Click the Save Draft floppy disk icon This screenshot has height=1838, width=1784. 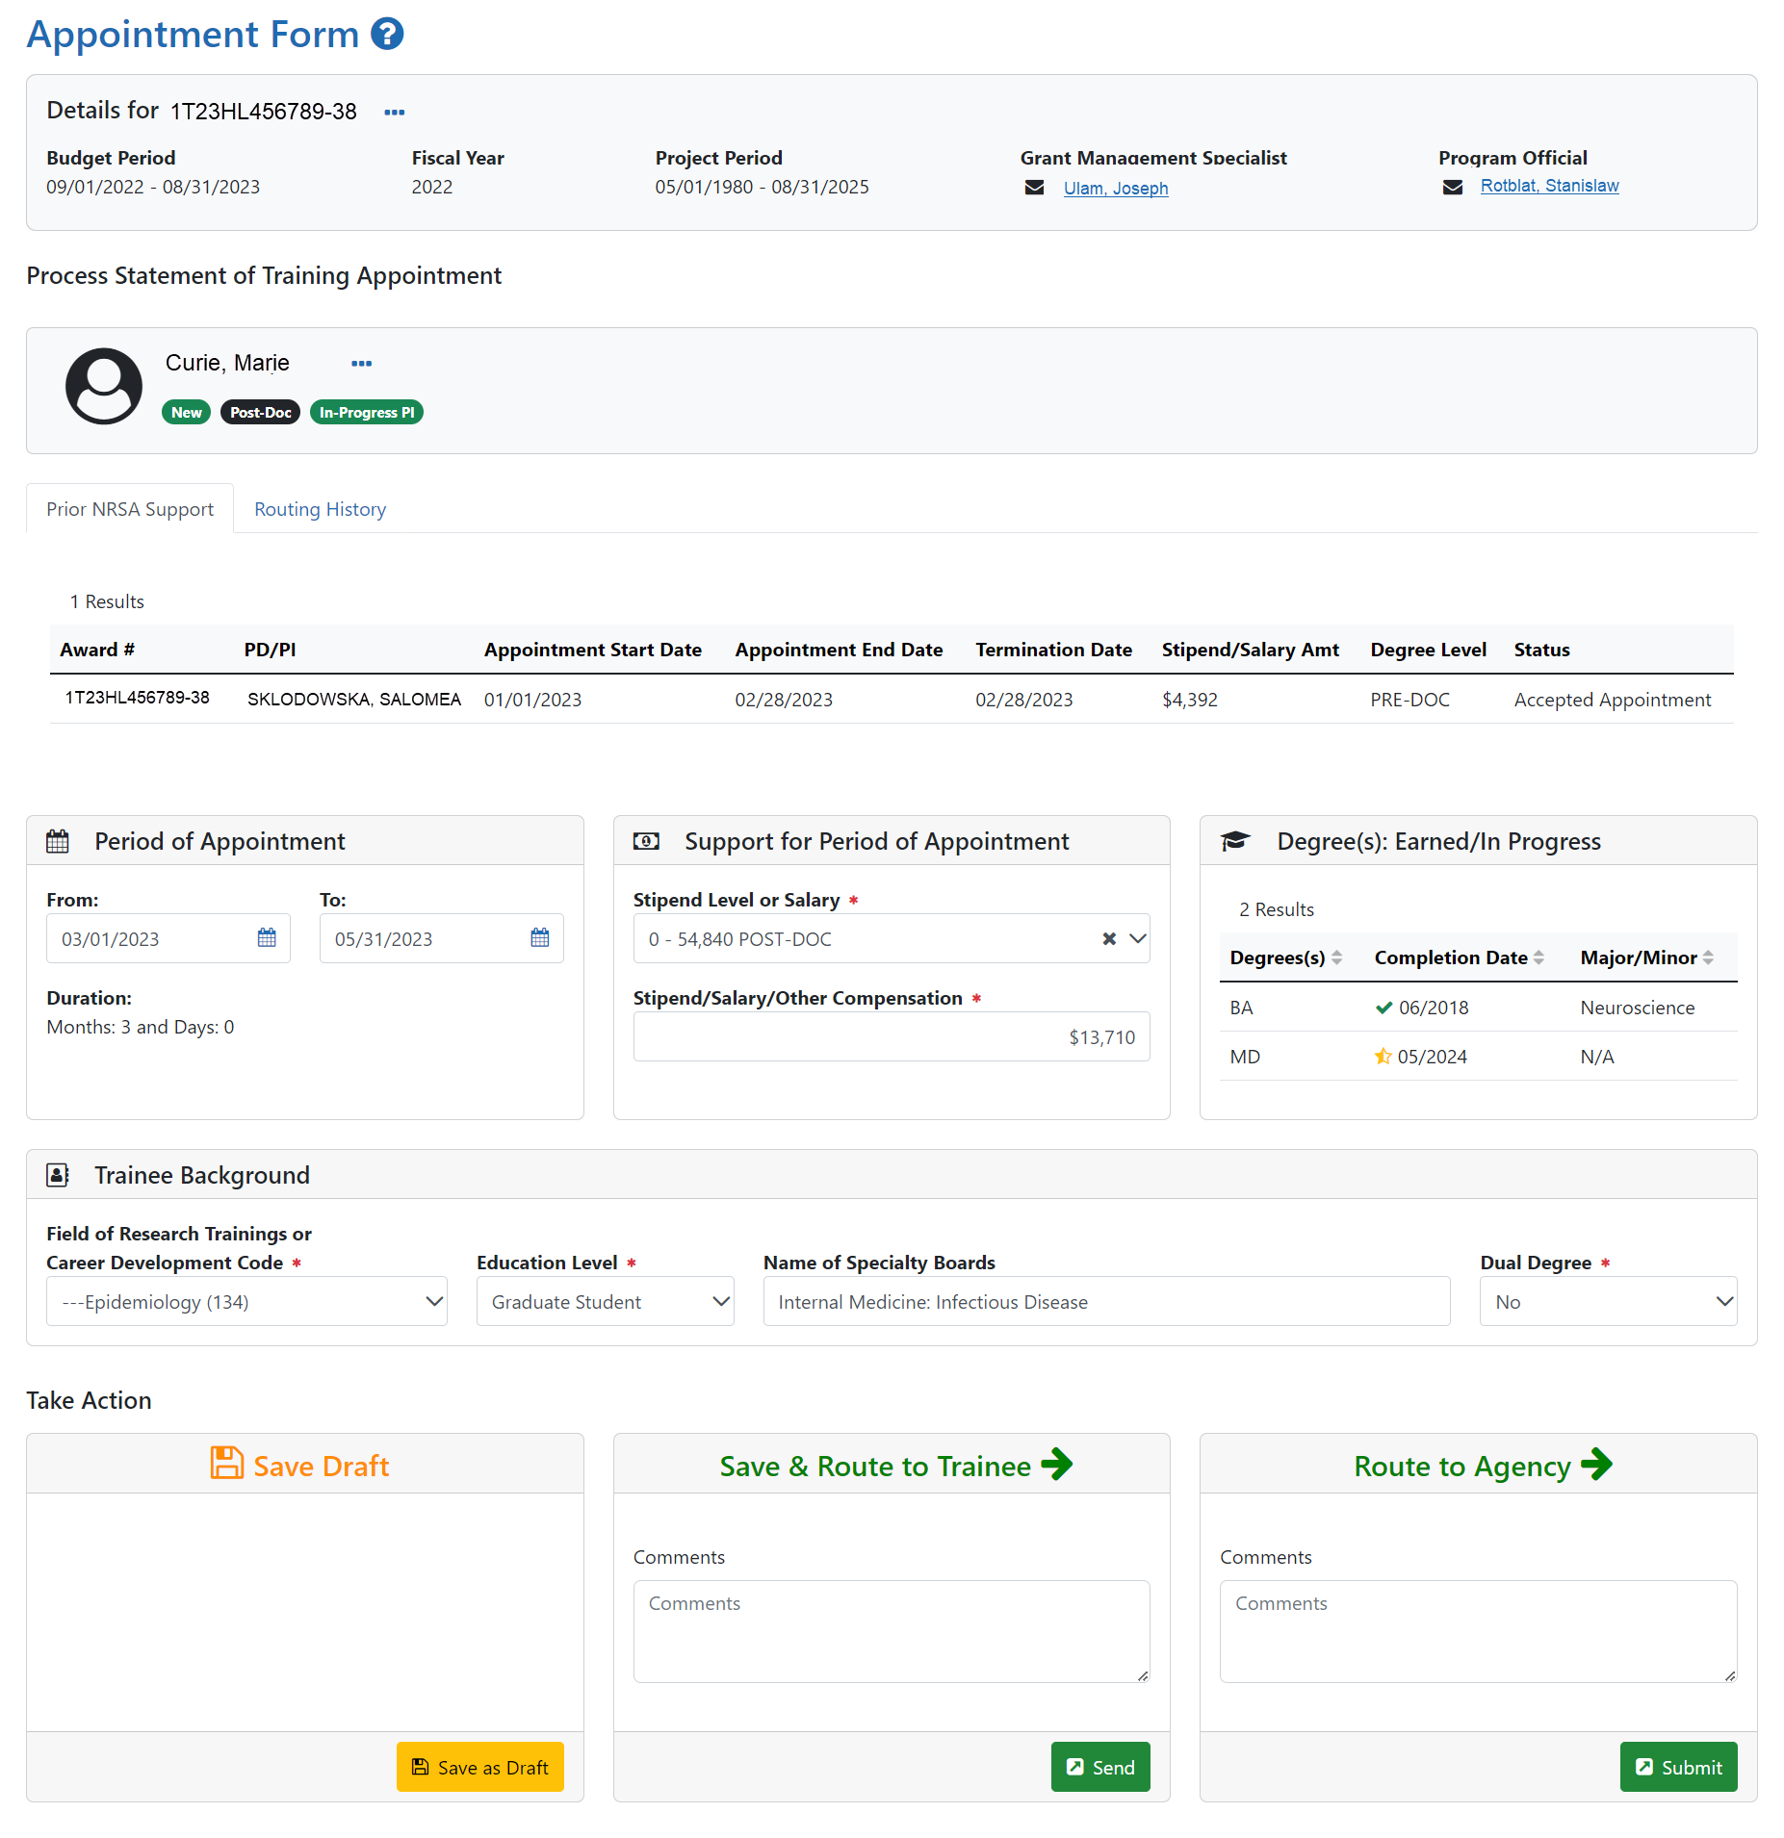click(x=227, y=1463)
